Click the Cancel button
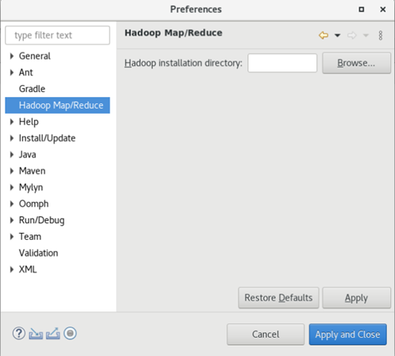The image size is (395, 356). [265, 335]
